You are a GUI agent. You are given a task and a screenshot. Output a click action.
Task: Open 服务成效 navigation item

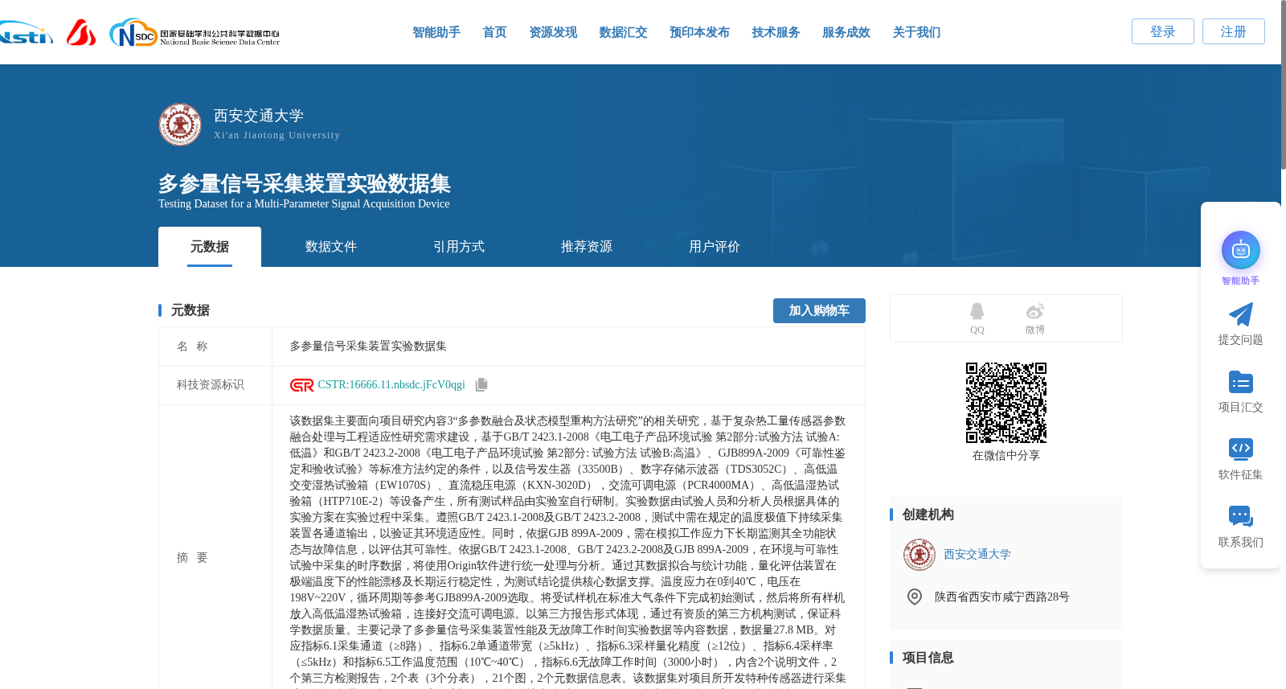coord(846,32)
